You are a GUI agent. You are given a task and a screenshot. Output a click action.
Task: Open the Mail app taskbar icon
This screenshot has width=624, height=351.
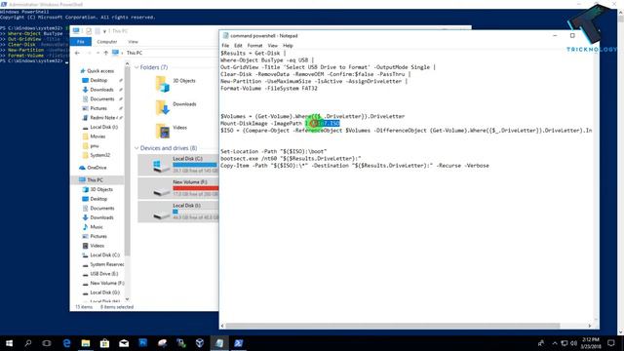pos(124,343)
